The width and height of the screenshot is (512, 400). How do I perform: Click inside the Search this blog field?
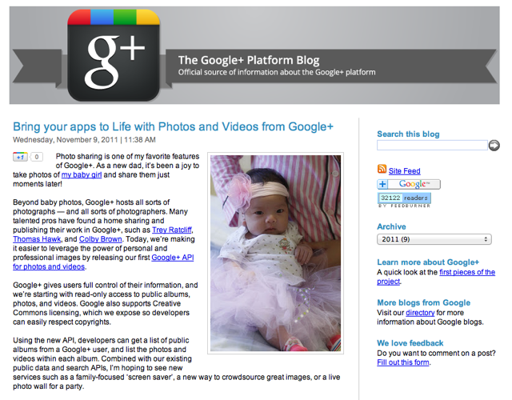432,146
